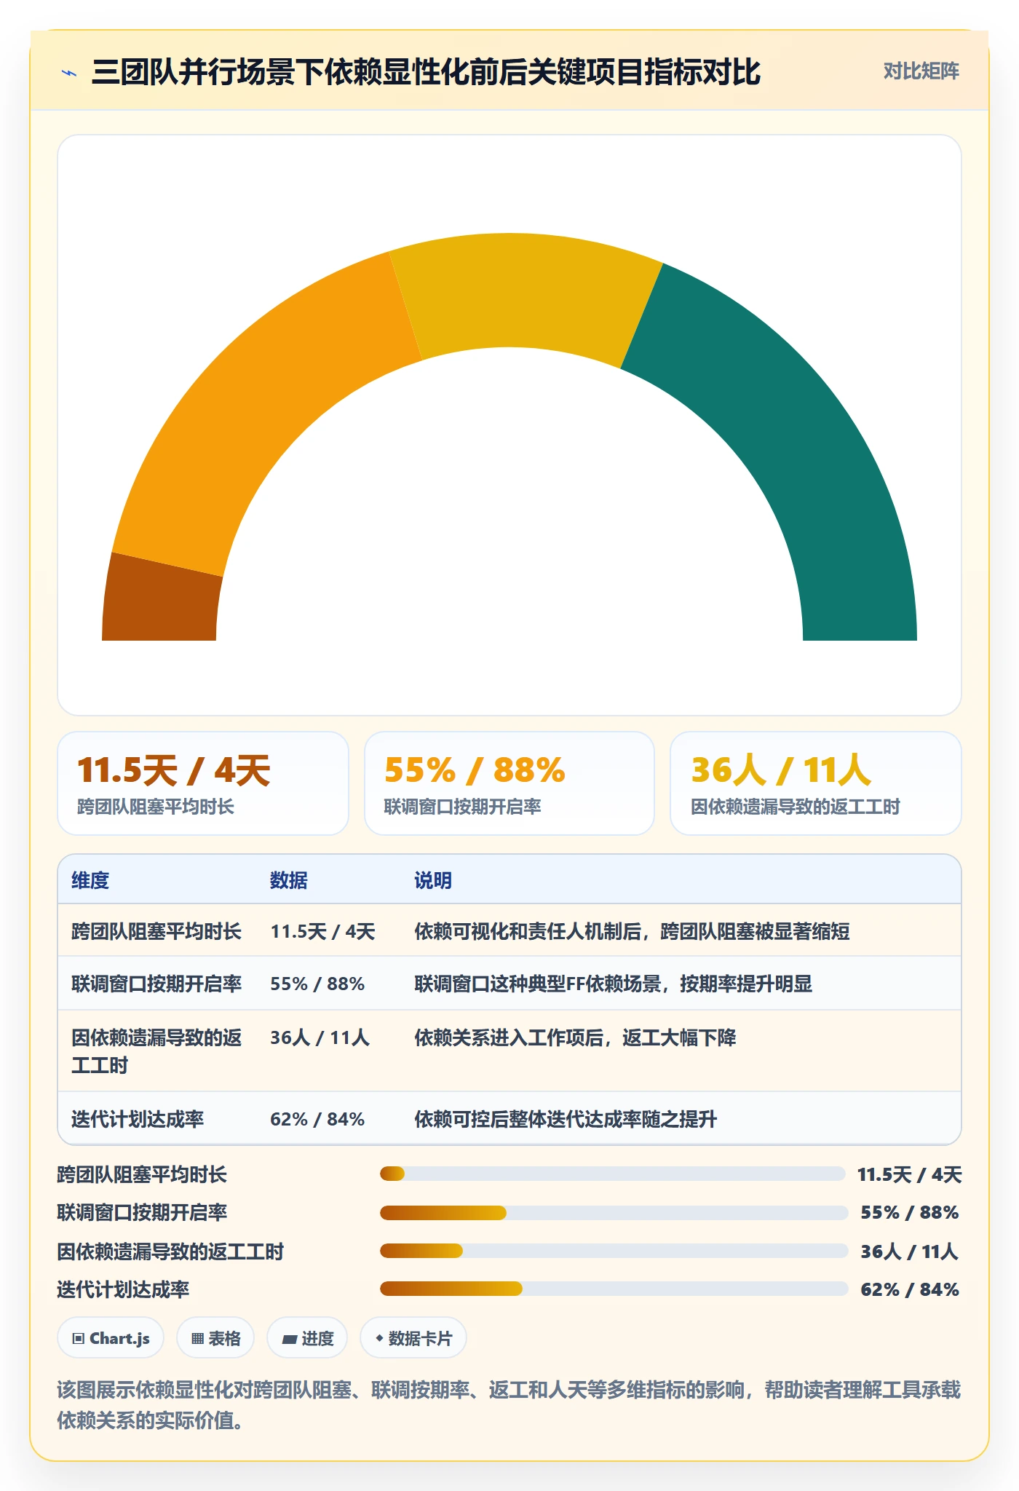Click the 迭代计划达成率 progress bar
The image size is (1019, 1491).
(614, 1289)
